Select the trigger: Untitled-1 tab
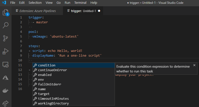Screen dimensions: 199x107 [82, 11]
